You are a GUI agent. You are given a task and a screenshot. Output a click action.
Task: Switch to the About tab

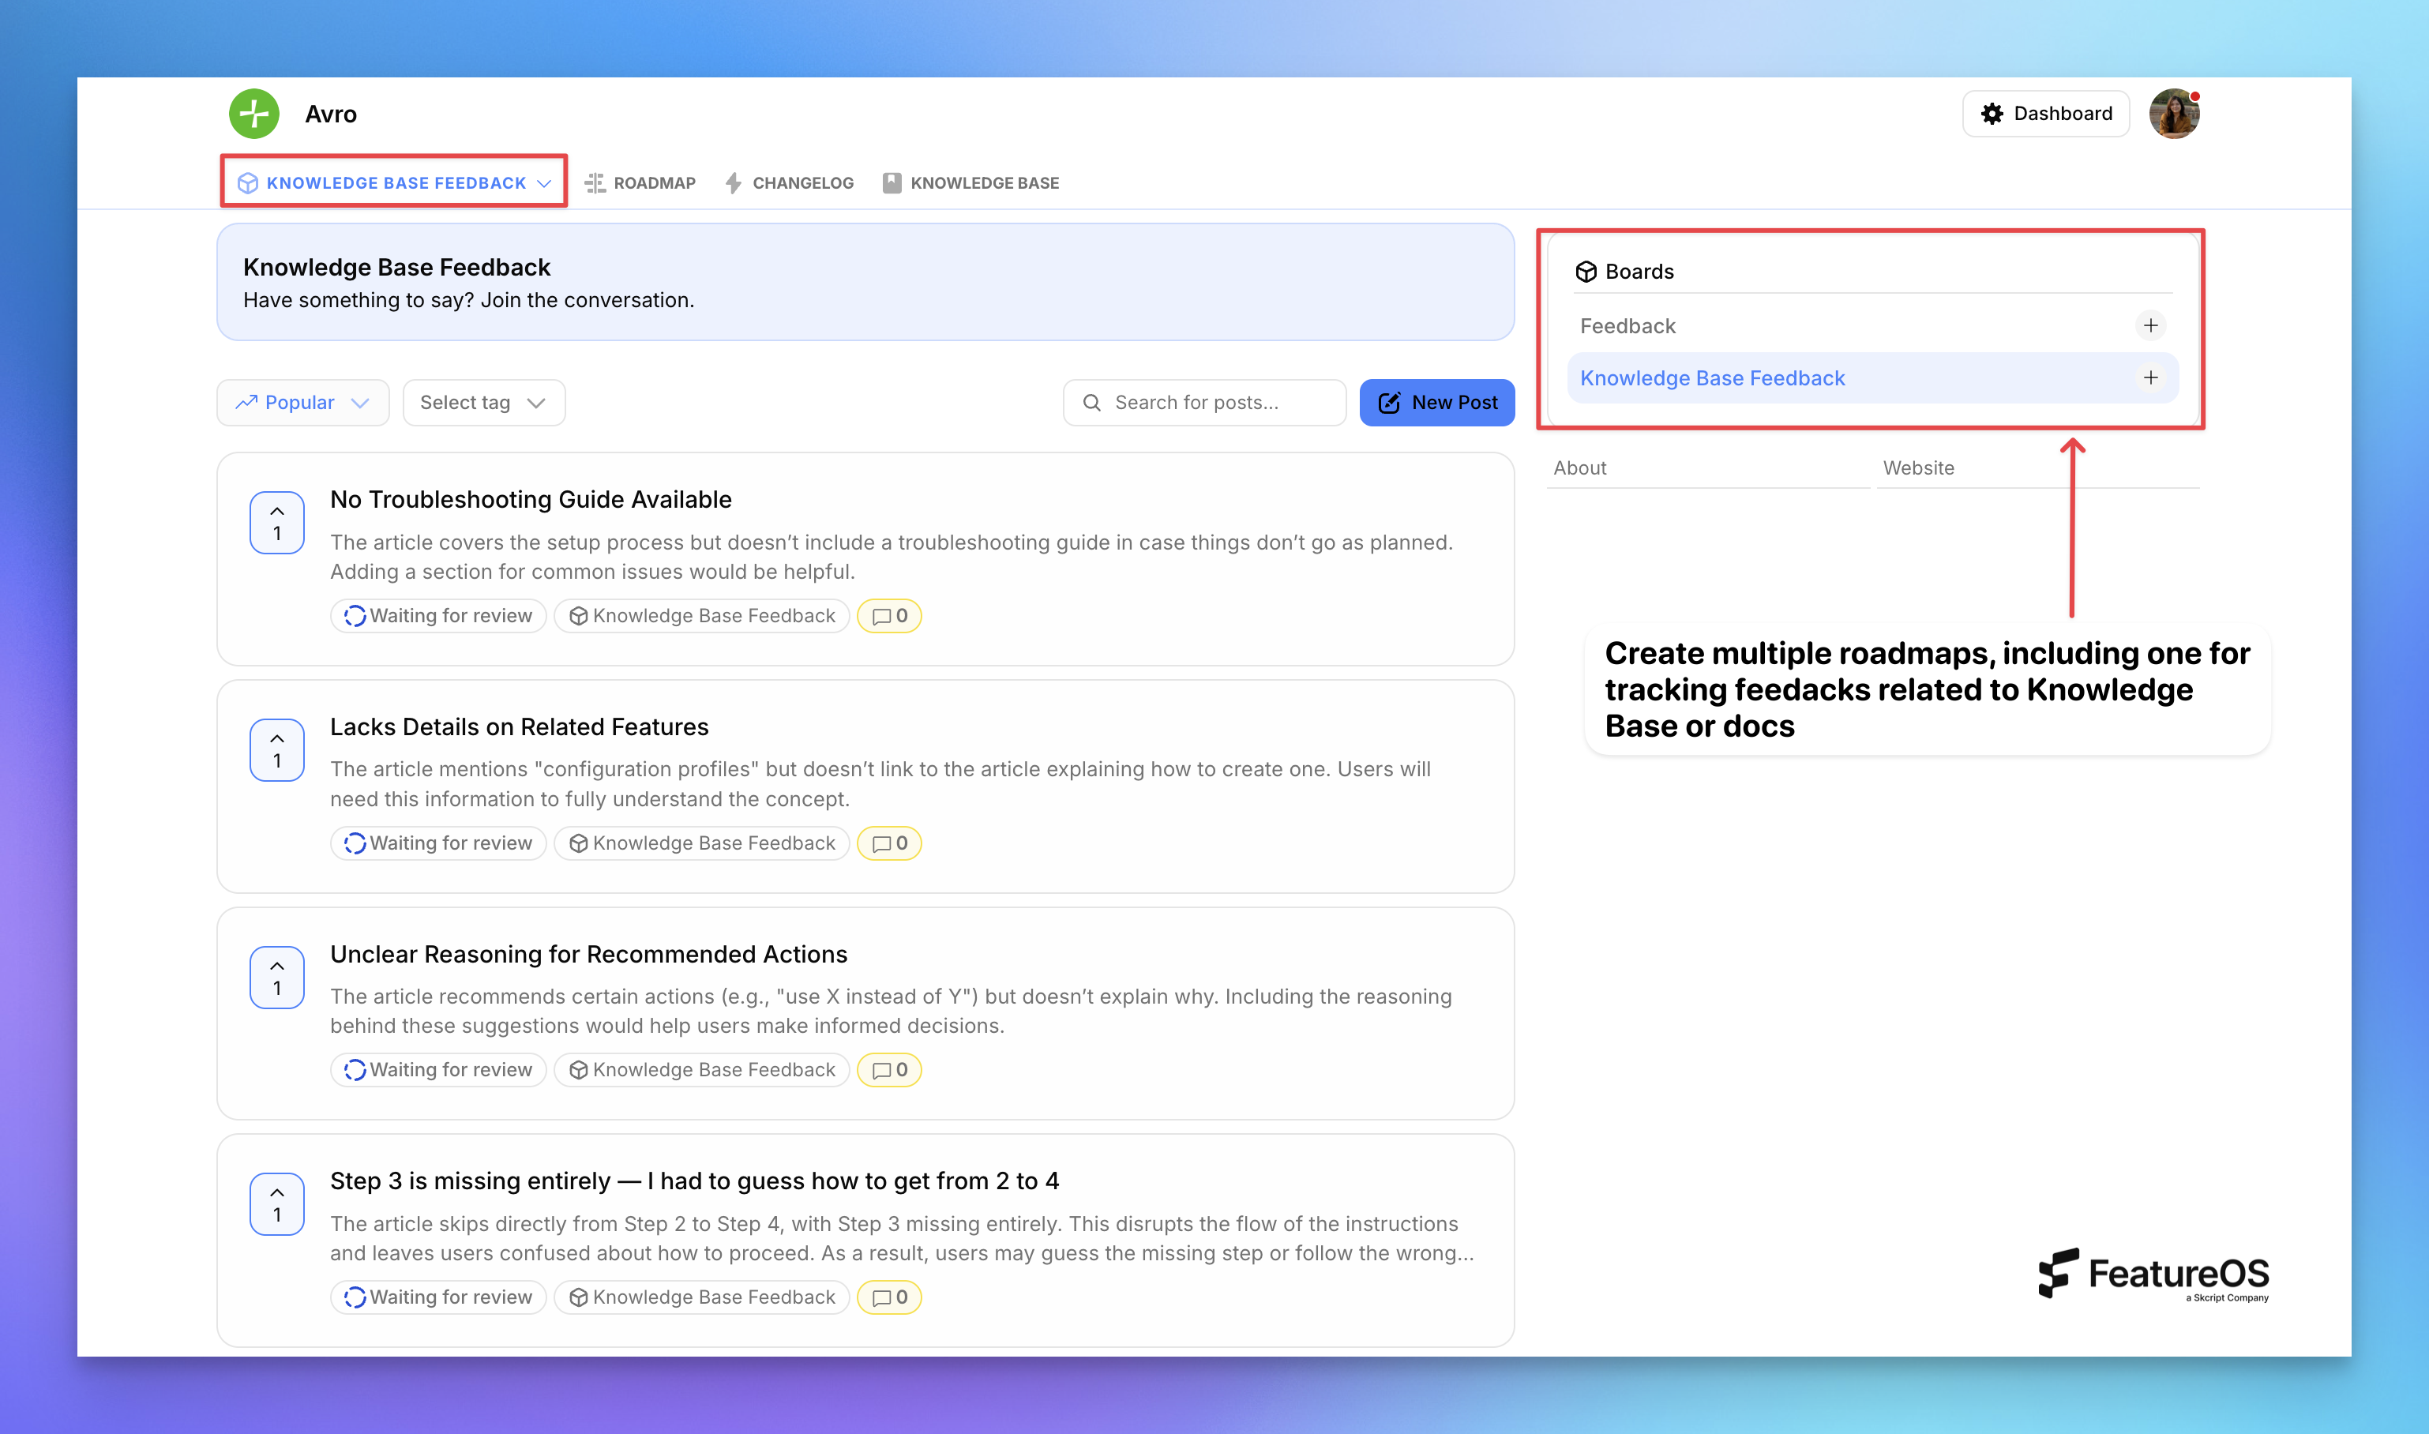pos(1580,467)
